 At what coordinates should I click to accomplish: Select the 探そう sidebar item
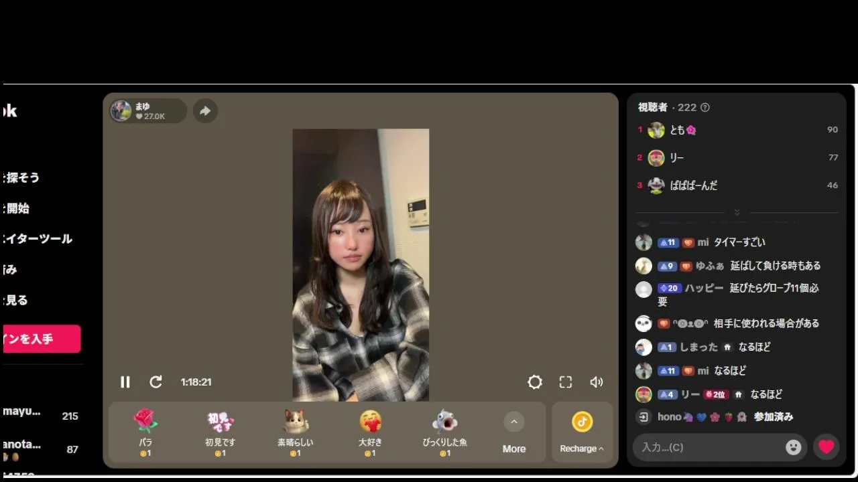pos(21,177)
